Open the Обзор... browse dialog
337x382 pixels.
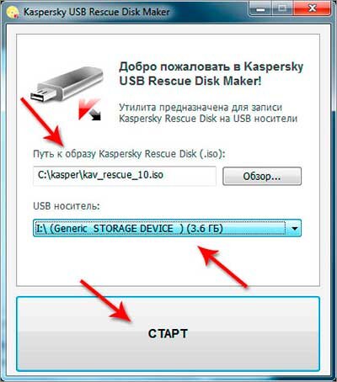pos(262,176)
